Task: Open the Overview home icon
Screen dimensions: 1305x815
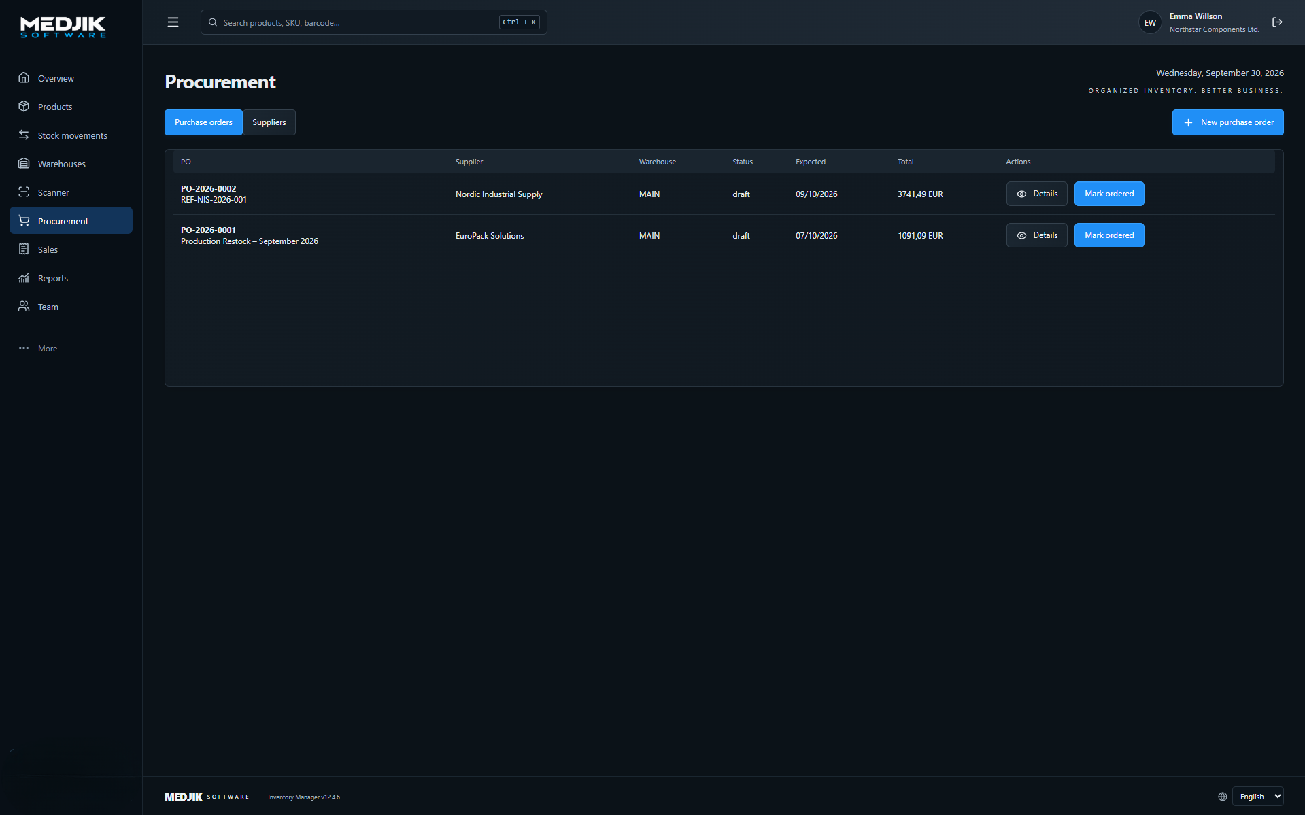Action: [x=24, y=78]
